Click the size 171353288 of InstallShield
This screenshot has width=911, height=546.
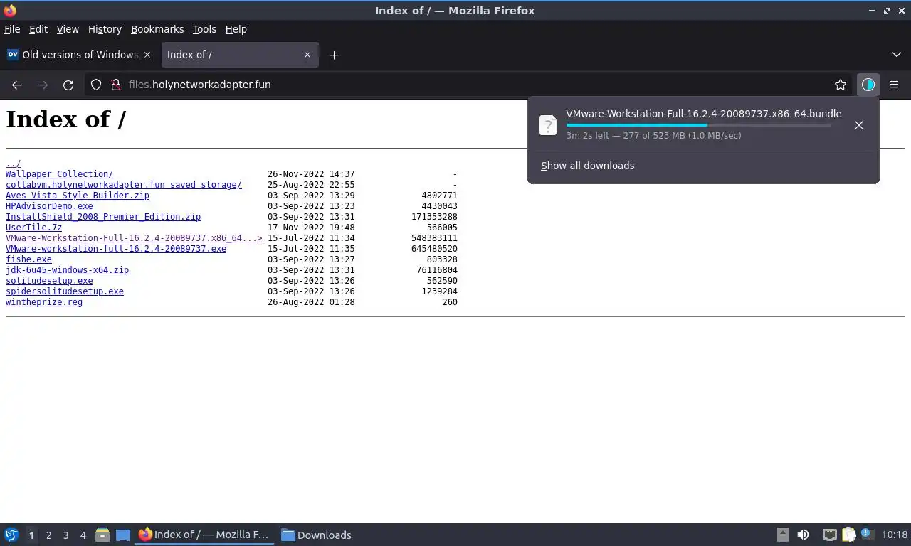click(x=434, y=217)
